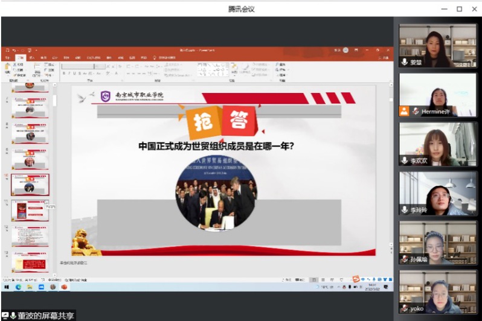Click the orange avatar icon on Hermine许 tile
The image size is (482, 321).
pos(404,112)
